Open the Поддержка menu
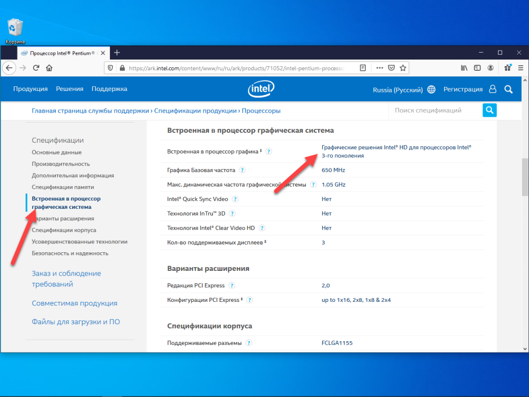529x397 pixels. click(110, 89)
